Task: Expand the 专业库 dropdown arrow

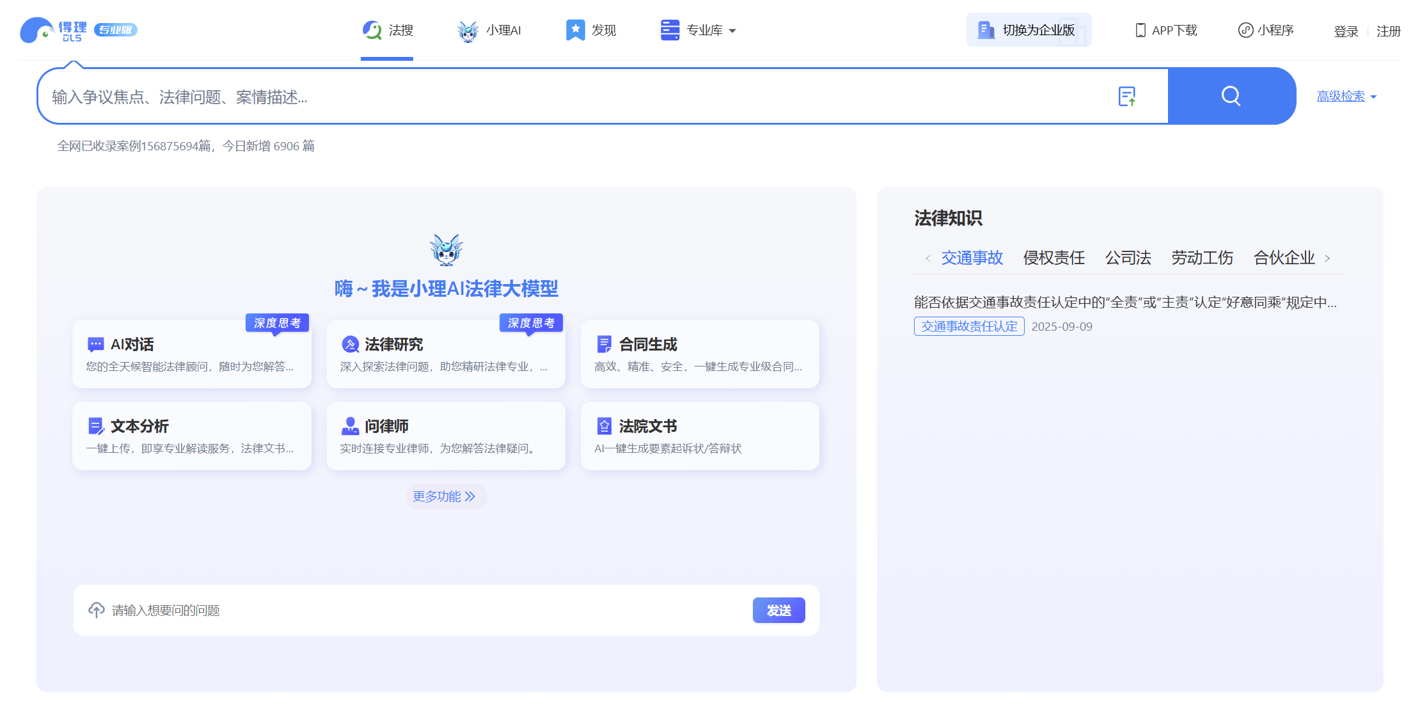Action: pos(733,30)
